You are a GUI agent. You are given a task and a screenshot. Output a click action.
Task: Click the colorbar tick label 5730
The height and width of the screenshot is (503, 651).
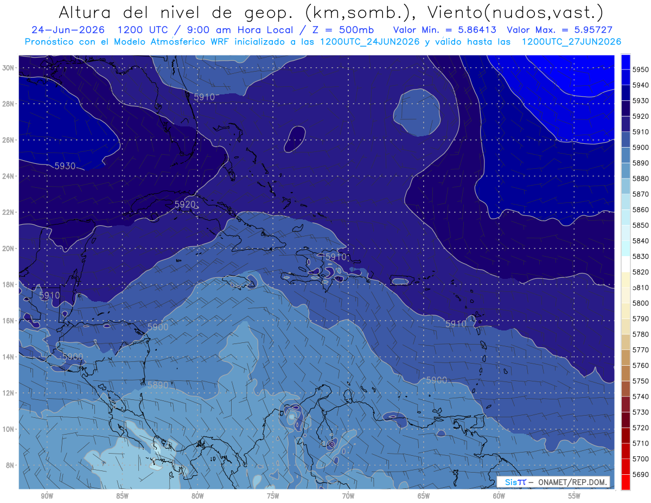(x=640, y=412)
